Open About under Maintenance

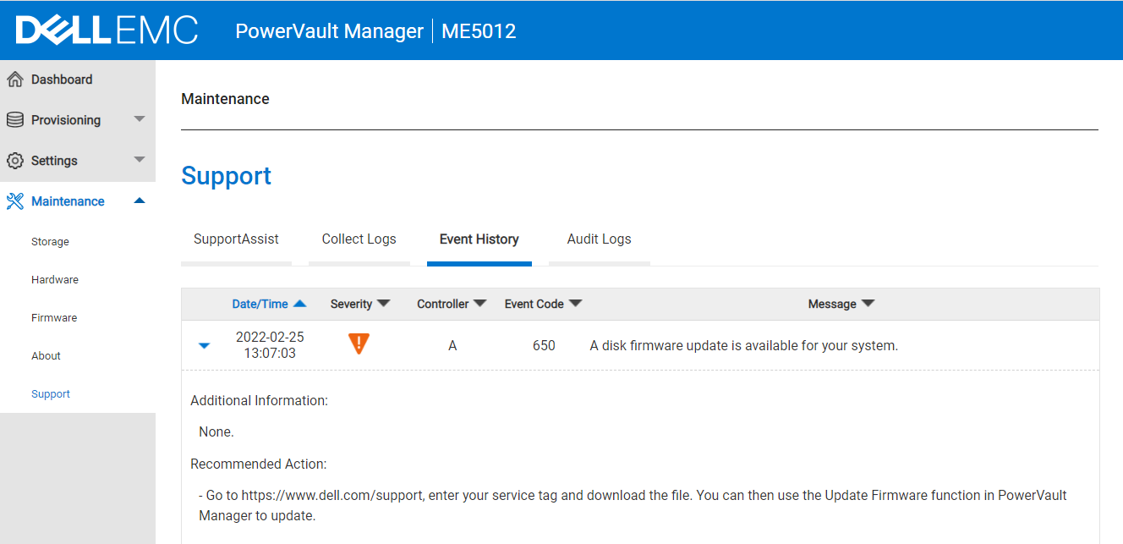point(46,356)
